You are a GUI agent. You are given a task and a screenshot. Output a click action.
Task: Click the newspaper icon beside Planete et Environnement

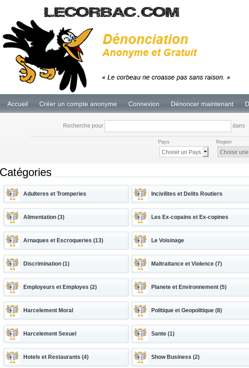pyautogui.click(x=140, y=287)
